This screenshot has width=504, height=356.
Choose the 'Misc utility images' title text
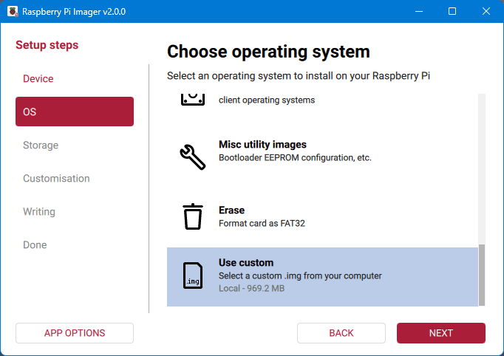(x=262, y=145)
